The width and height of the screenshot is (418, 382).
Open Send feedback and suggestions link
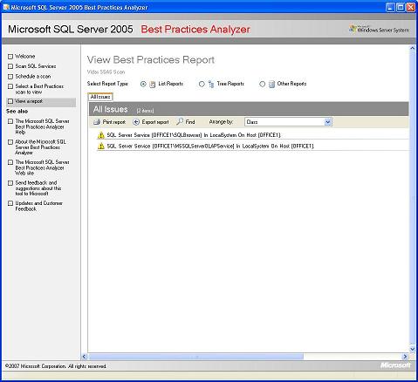(38, 188)
